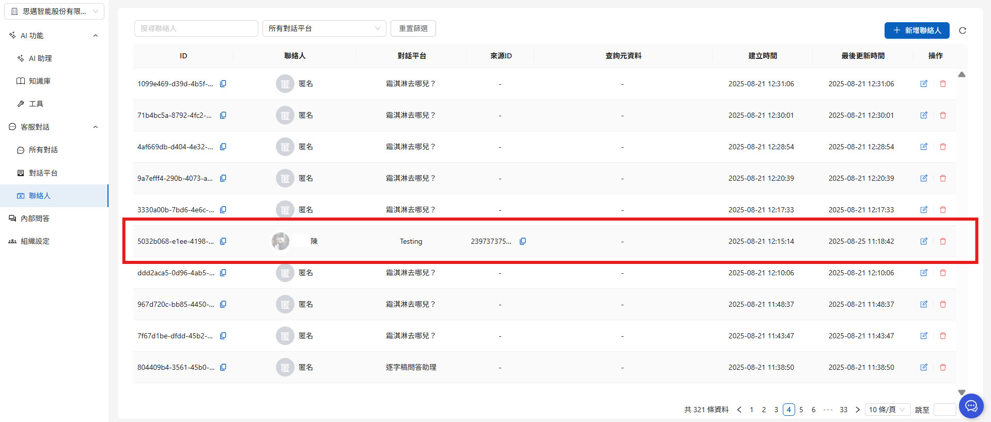This screenshot has height=422, width=991.
Task: Go to page 5 in pagination
Action: 801,410
